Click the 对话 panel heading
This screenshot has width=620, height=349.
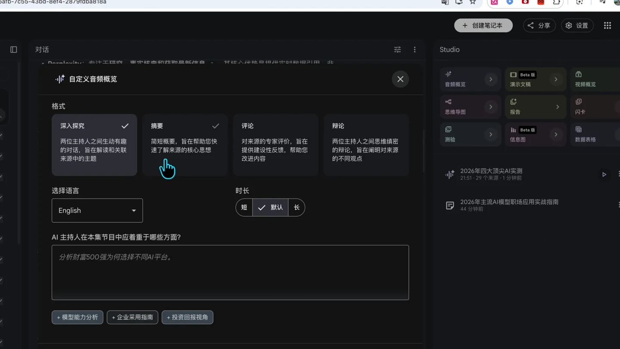point(42,50)
